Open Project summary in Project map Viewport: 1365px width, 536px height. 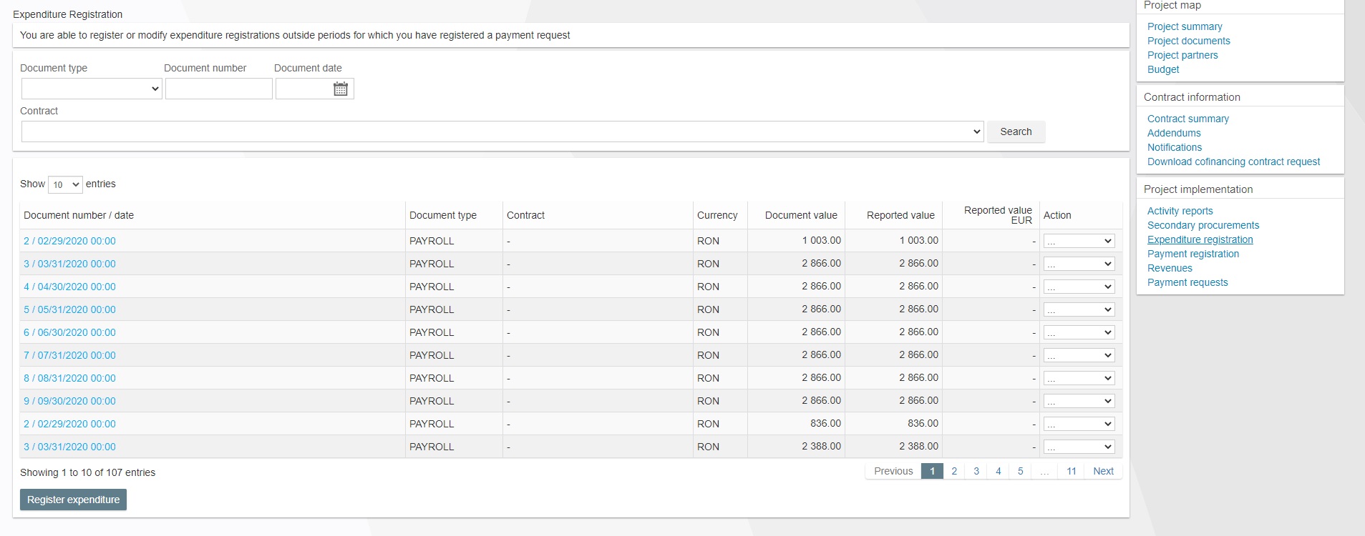pos(1184,26)
